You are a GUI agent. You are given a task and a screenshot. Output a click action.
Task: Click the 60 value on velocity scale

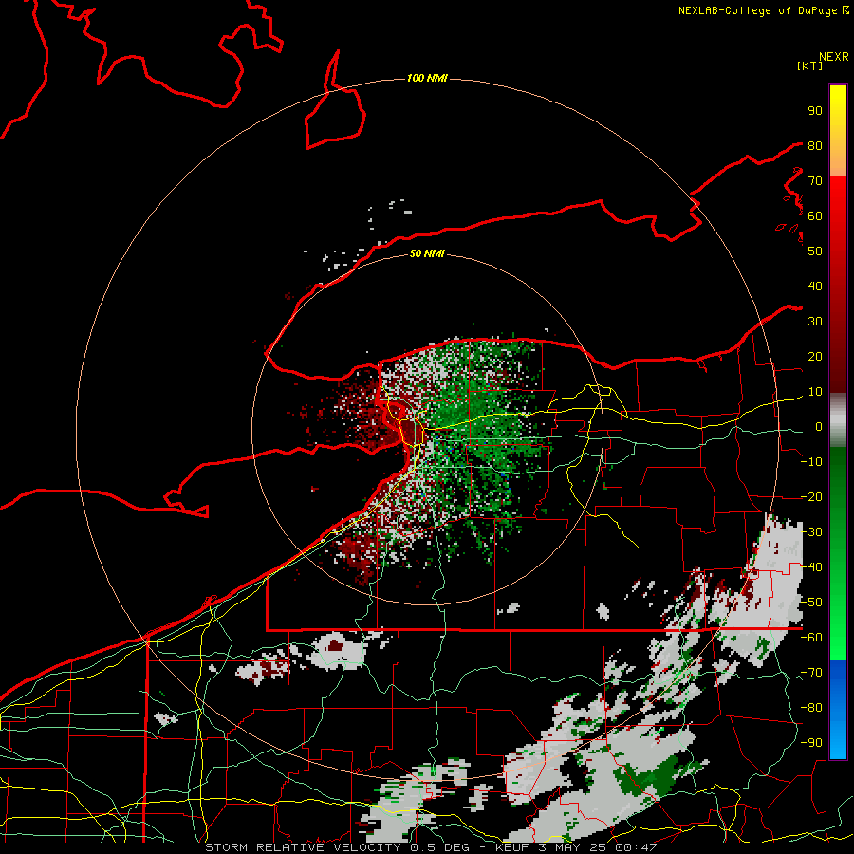tap(815, 216)
